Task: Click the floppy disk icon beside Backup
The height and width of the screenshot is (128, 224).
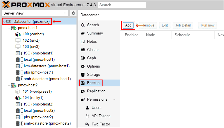Action: (x=83, y=83)
